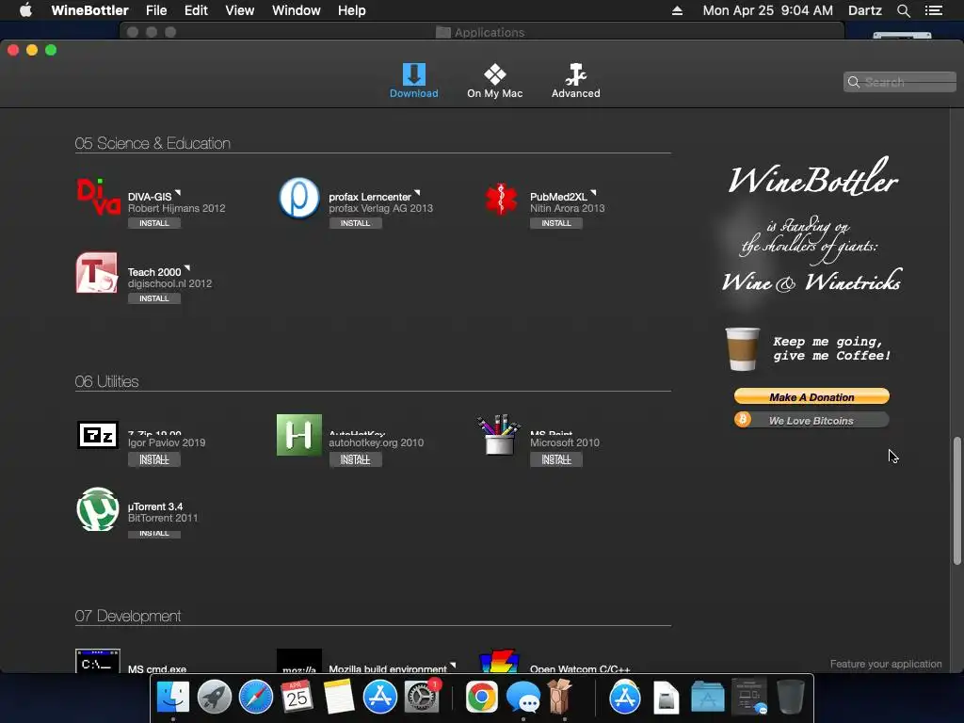Install profax Lerncenter
The width and height of the screenshot is (964, 723).
[x=355, y=223]
